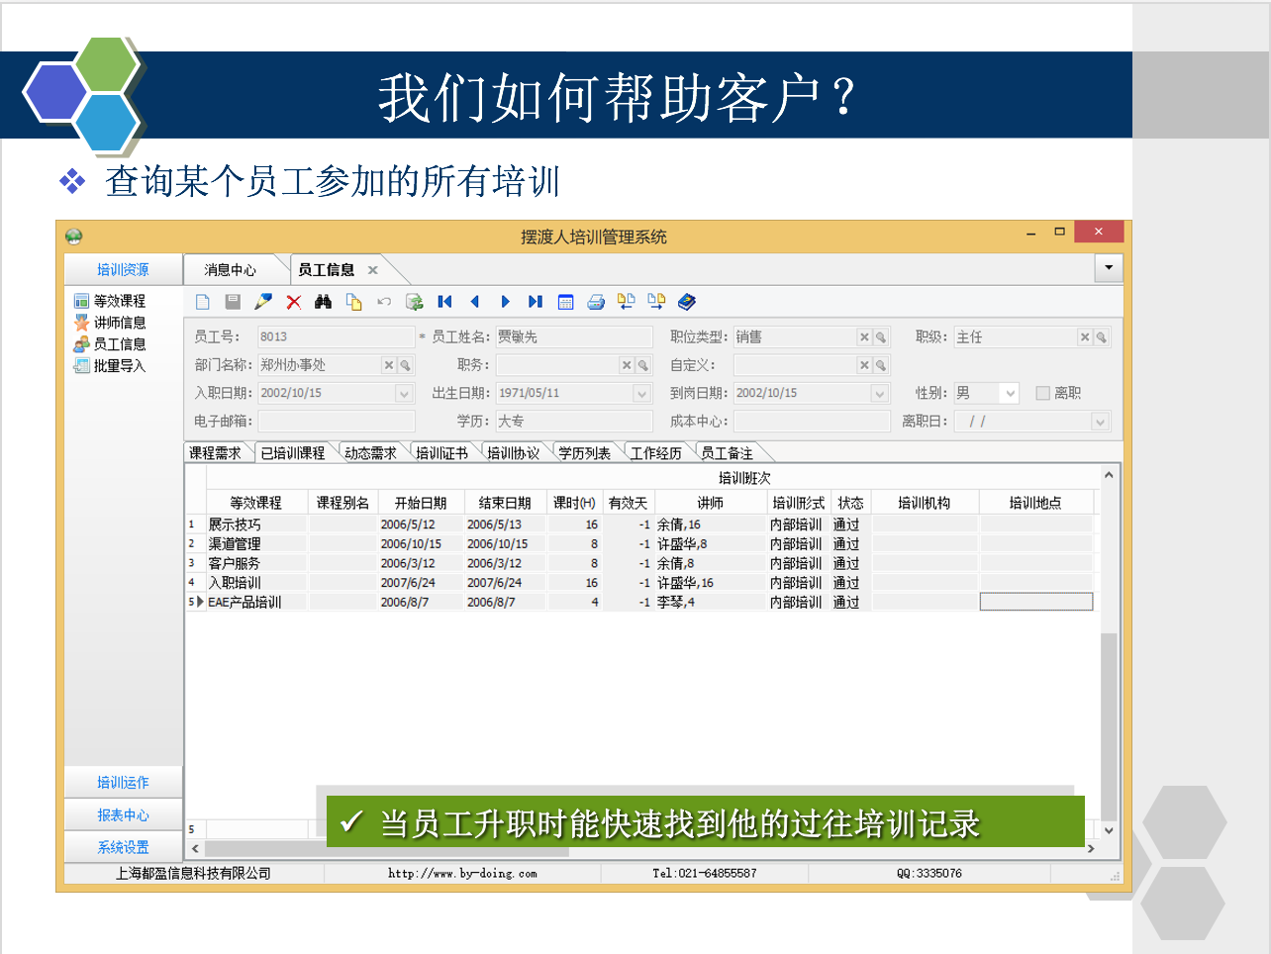Expand the 性别 dropdown

(1010, 393)
